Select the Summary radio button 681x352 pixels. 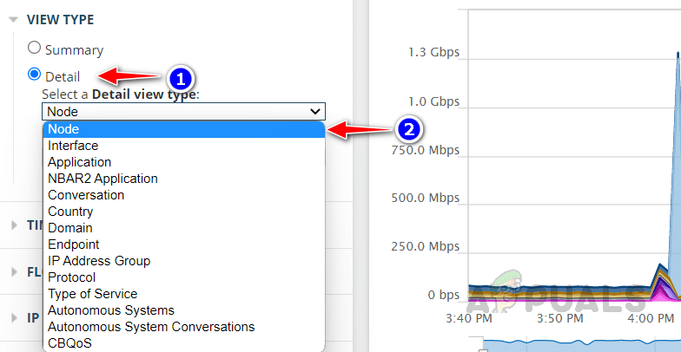click(35, 49)
